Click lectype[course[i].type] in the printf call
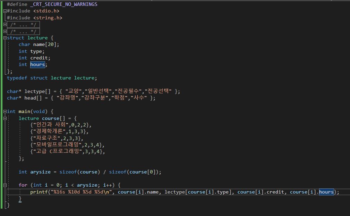Screen dimensions: 350x216 tap(198, 192)
